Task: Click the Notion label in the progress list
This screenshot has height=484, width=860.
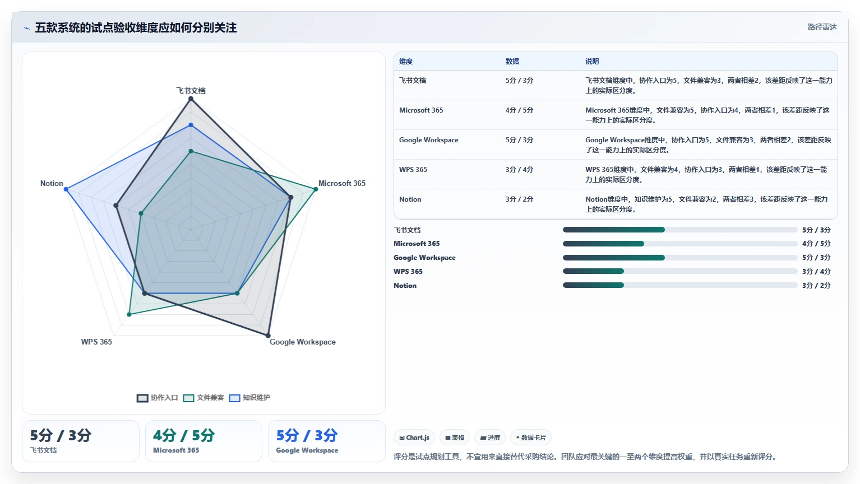Action: [405, 286]
